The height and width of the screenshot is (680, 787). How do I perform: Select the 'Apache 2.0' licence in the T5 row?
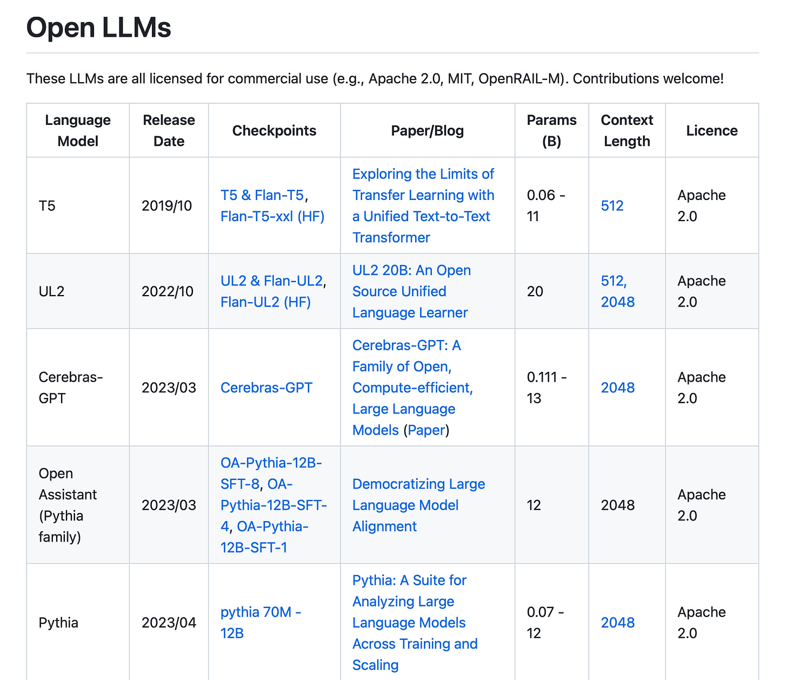tap(702, 205)
